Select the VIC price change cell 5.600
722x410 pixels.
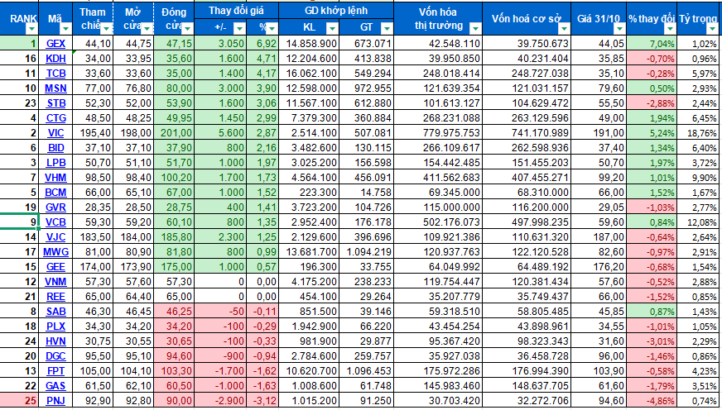[220, 133]
